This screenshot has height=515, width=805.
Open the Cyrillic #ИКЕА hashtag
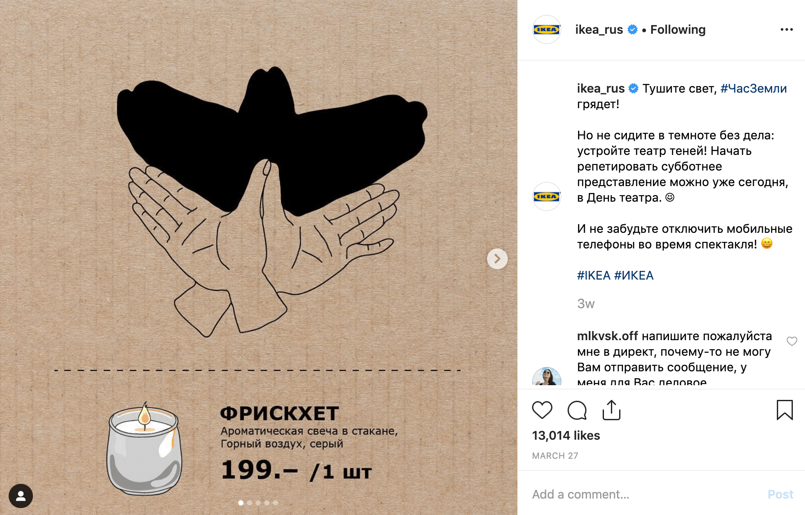coord(634,275)
